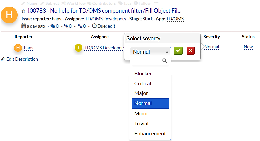
Task: Click the comments count icon
Action: [x=53, y=26]
